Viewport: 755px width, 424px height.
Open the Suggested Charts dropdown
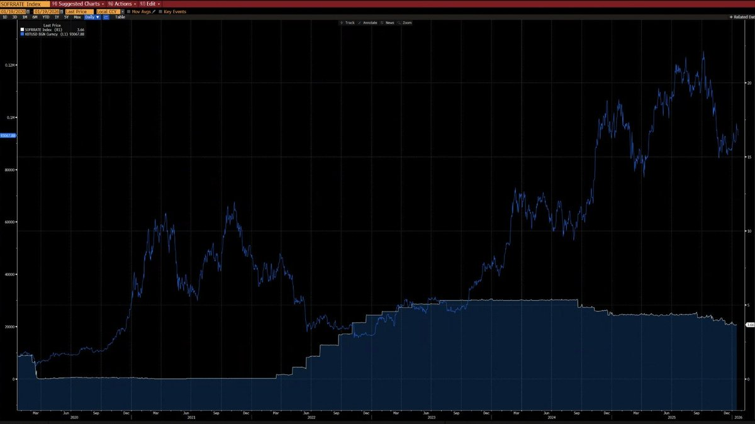[x=79, y=4]
